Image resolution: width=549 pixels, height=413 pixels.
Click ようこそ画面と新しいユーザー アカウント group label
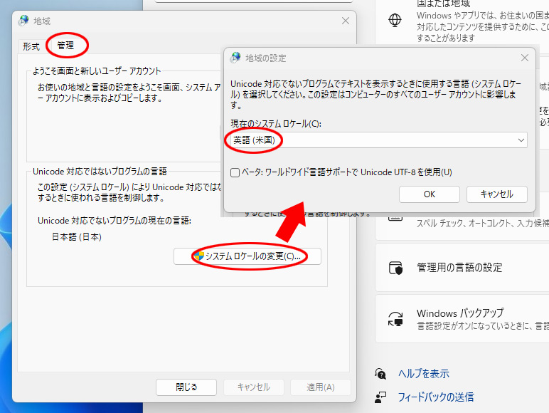(97, 70)
